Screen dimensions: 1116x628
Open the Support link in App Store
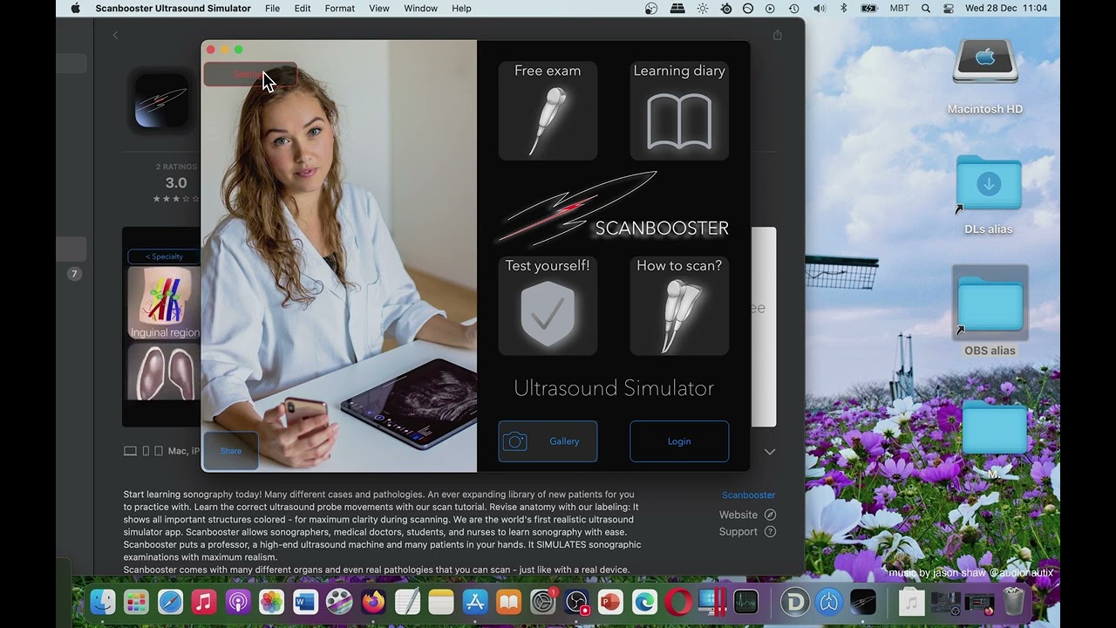747,532
